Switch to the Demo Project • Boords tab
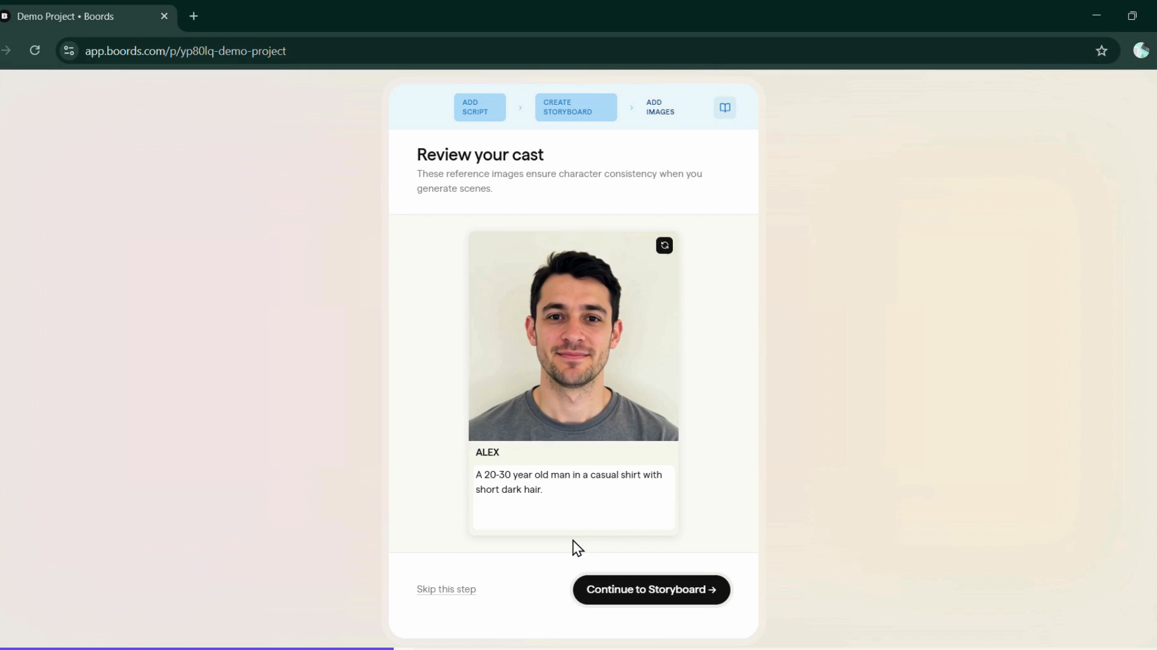This screenshot has height=650, width=1157. tap(66, 16)
